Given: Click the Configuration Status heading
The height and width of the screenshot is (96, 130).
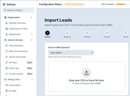Looking at the screenshot, I should pos(50,4).
